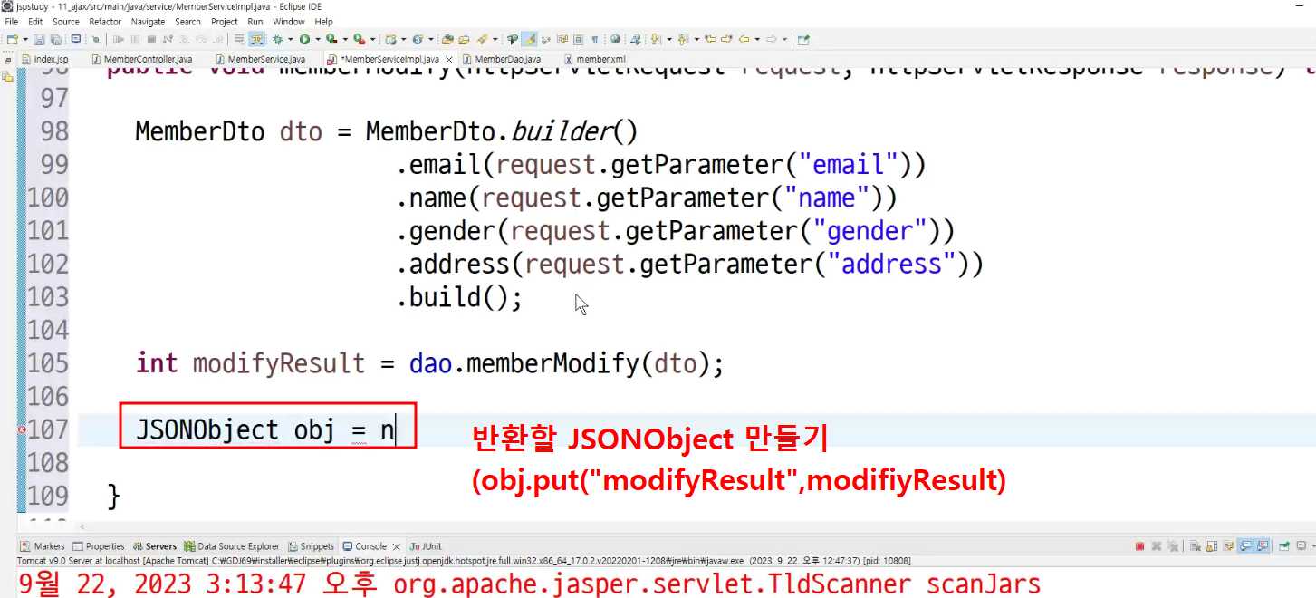Open the JUnit view tab
Image resolution: width=1316 pixels, height=598 pixels.
click(x=426, y=546)
